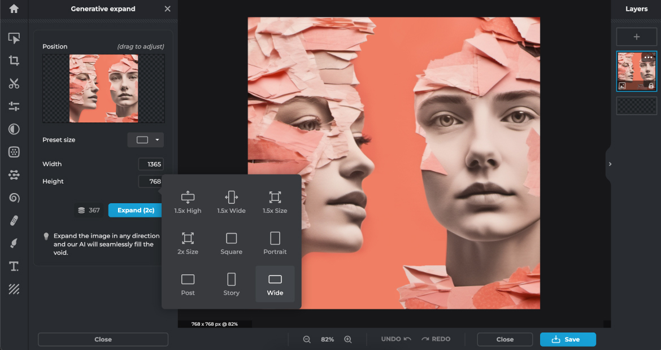Screen dimensions: 661x350
Task: Open the Adjust sliders tool
Action: pos(14,106)
